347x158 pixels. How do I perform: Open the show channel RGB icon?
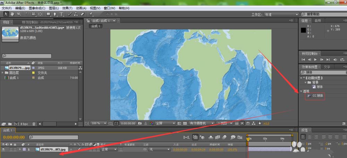[151, 123]
